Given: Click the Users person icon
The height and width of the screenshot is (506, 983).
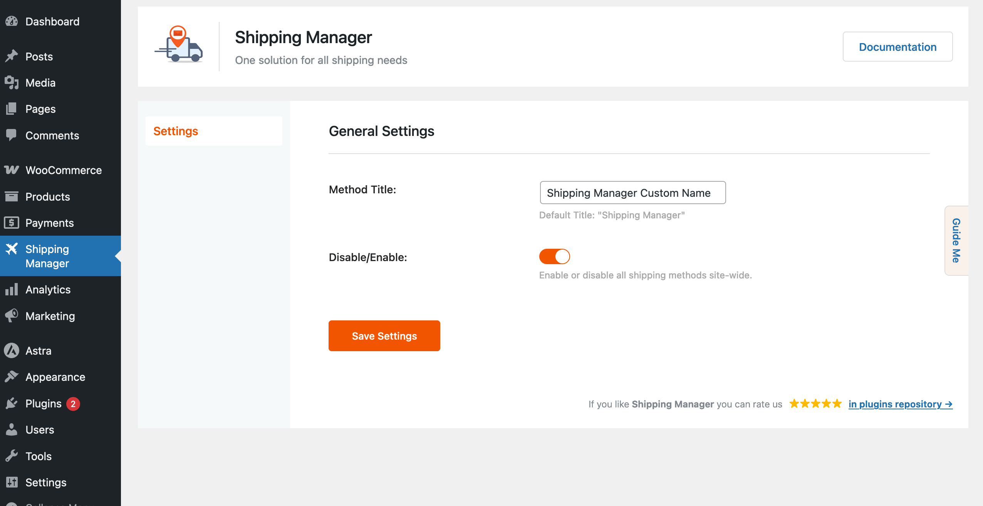Looking at the screenshot, I should click(12, 429).
